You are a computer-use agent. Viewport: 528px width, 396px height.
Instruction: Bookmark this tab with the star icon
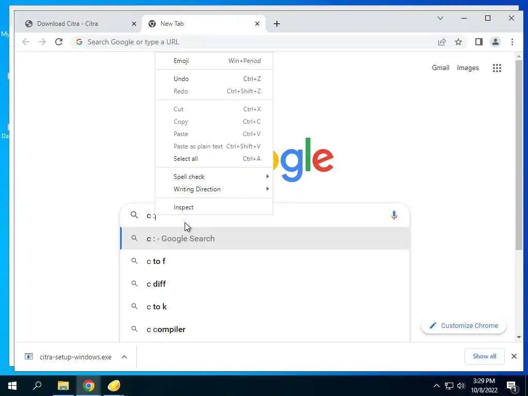click(458, 42)
